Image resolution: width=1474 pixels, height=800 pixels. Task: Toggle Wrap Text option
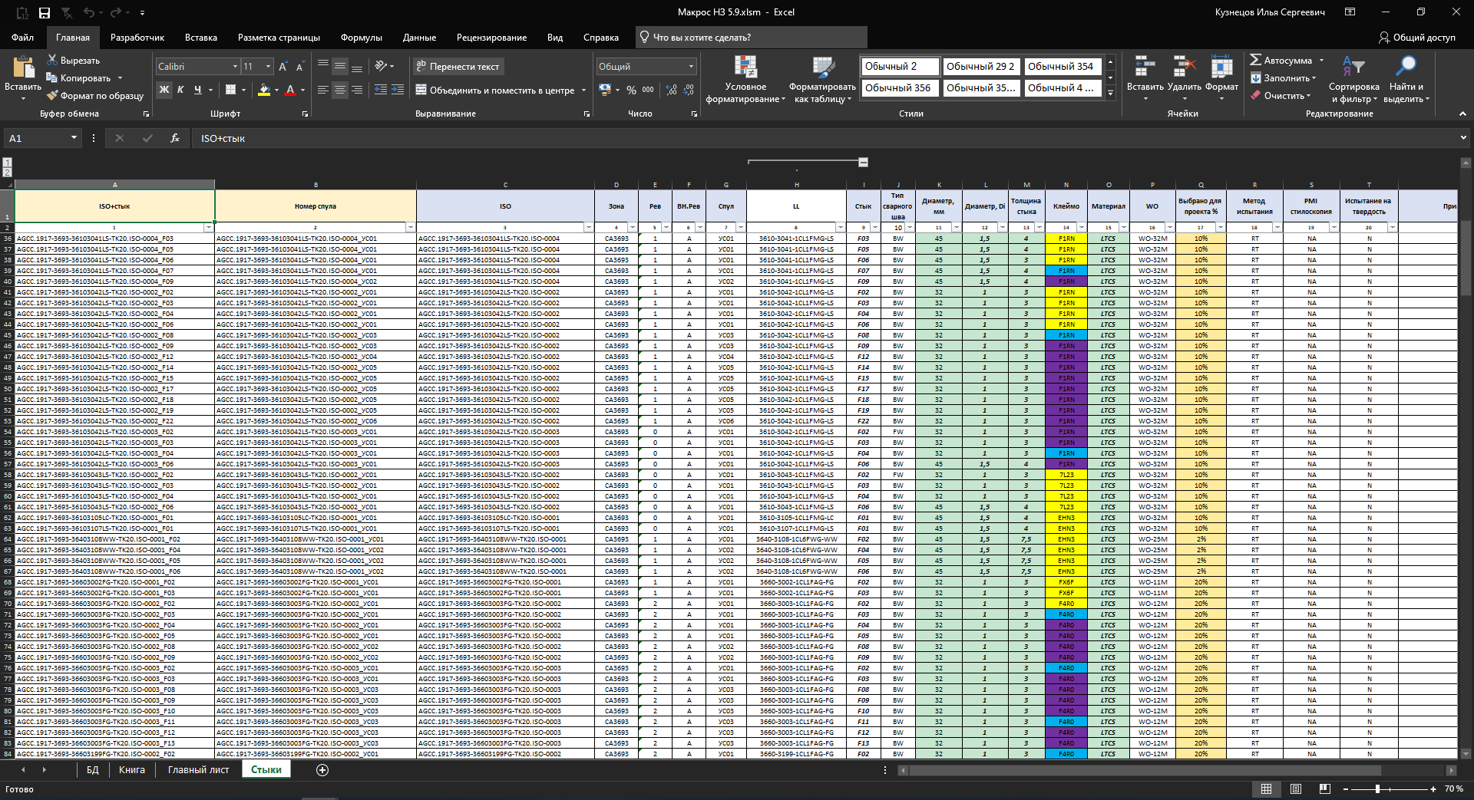click(x=458, y=67)
